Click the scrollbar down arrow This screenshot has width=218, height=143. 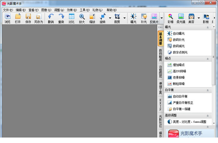coord(214,123)
